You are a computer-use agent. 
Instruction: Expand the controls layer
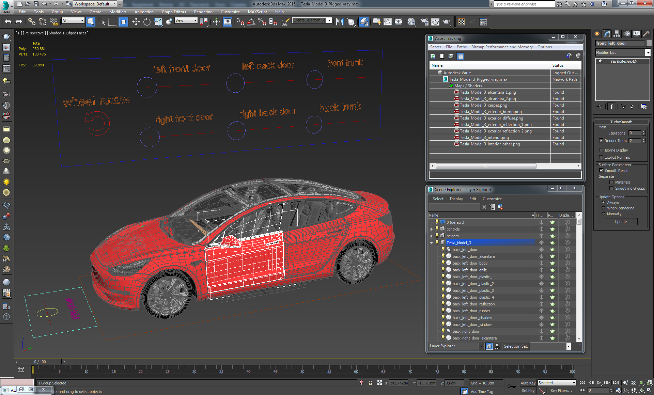[x=432, y=229]
